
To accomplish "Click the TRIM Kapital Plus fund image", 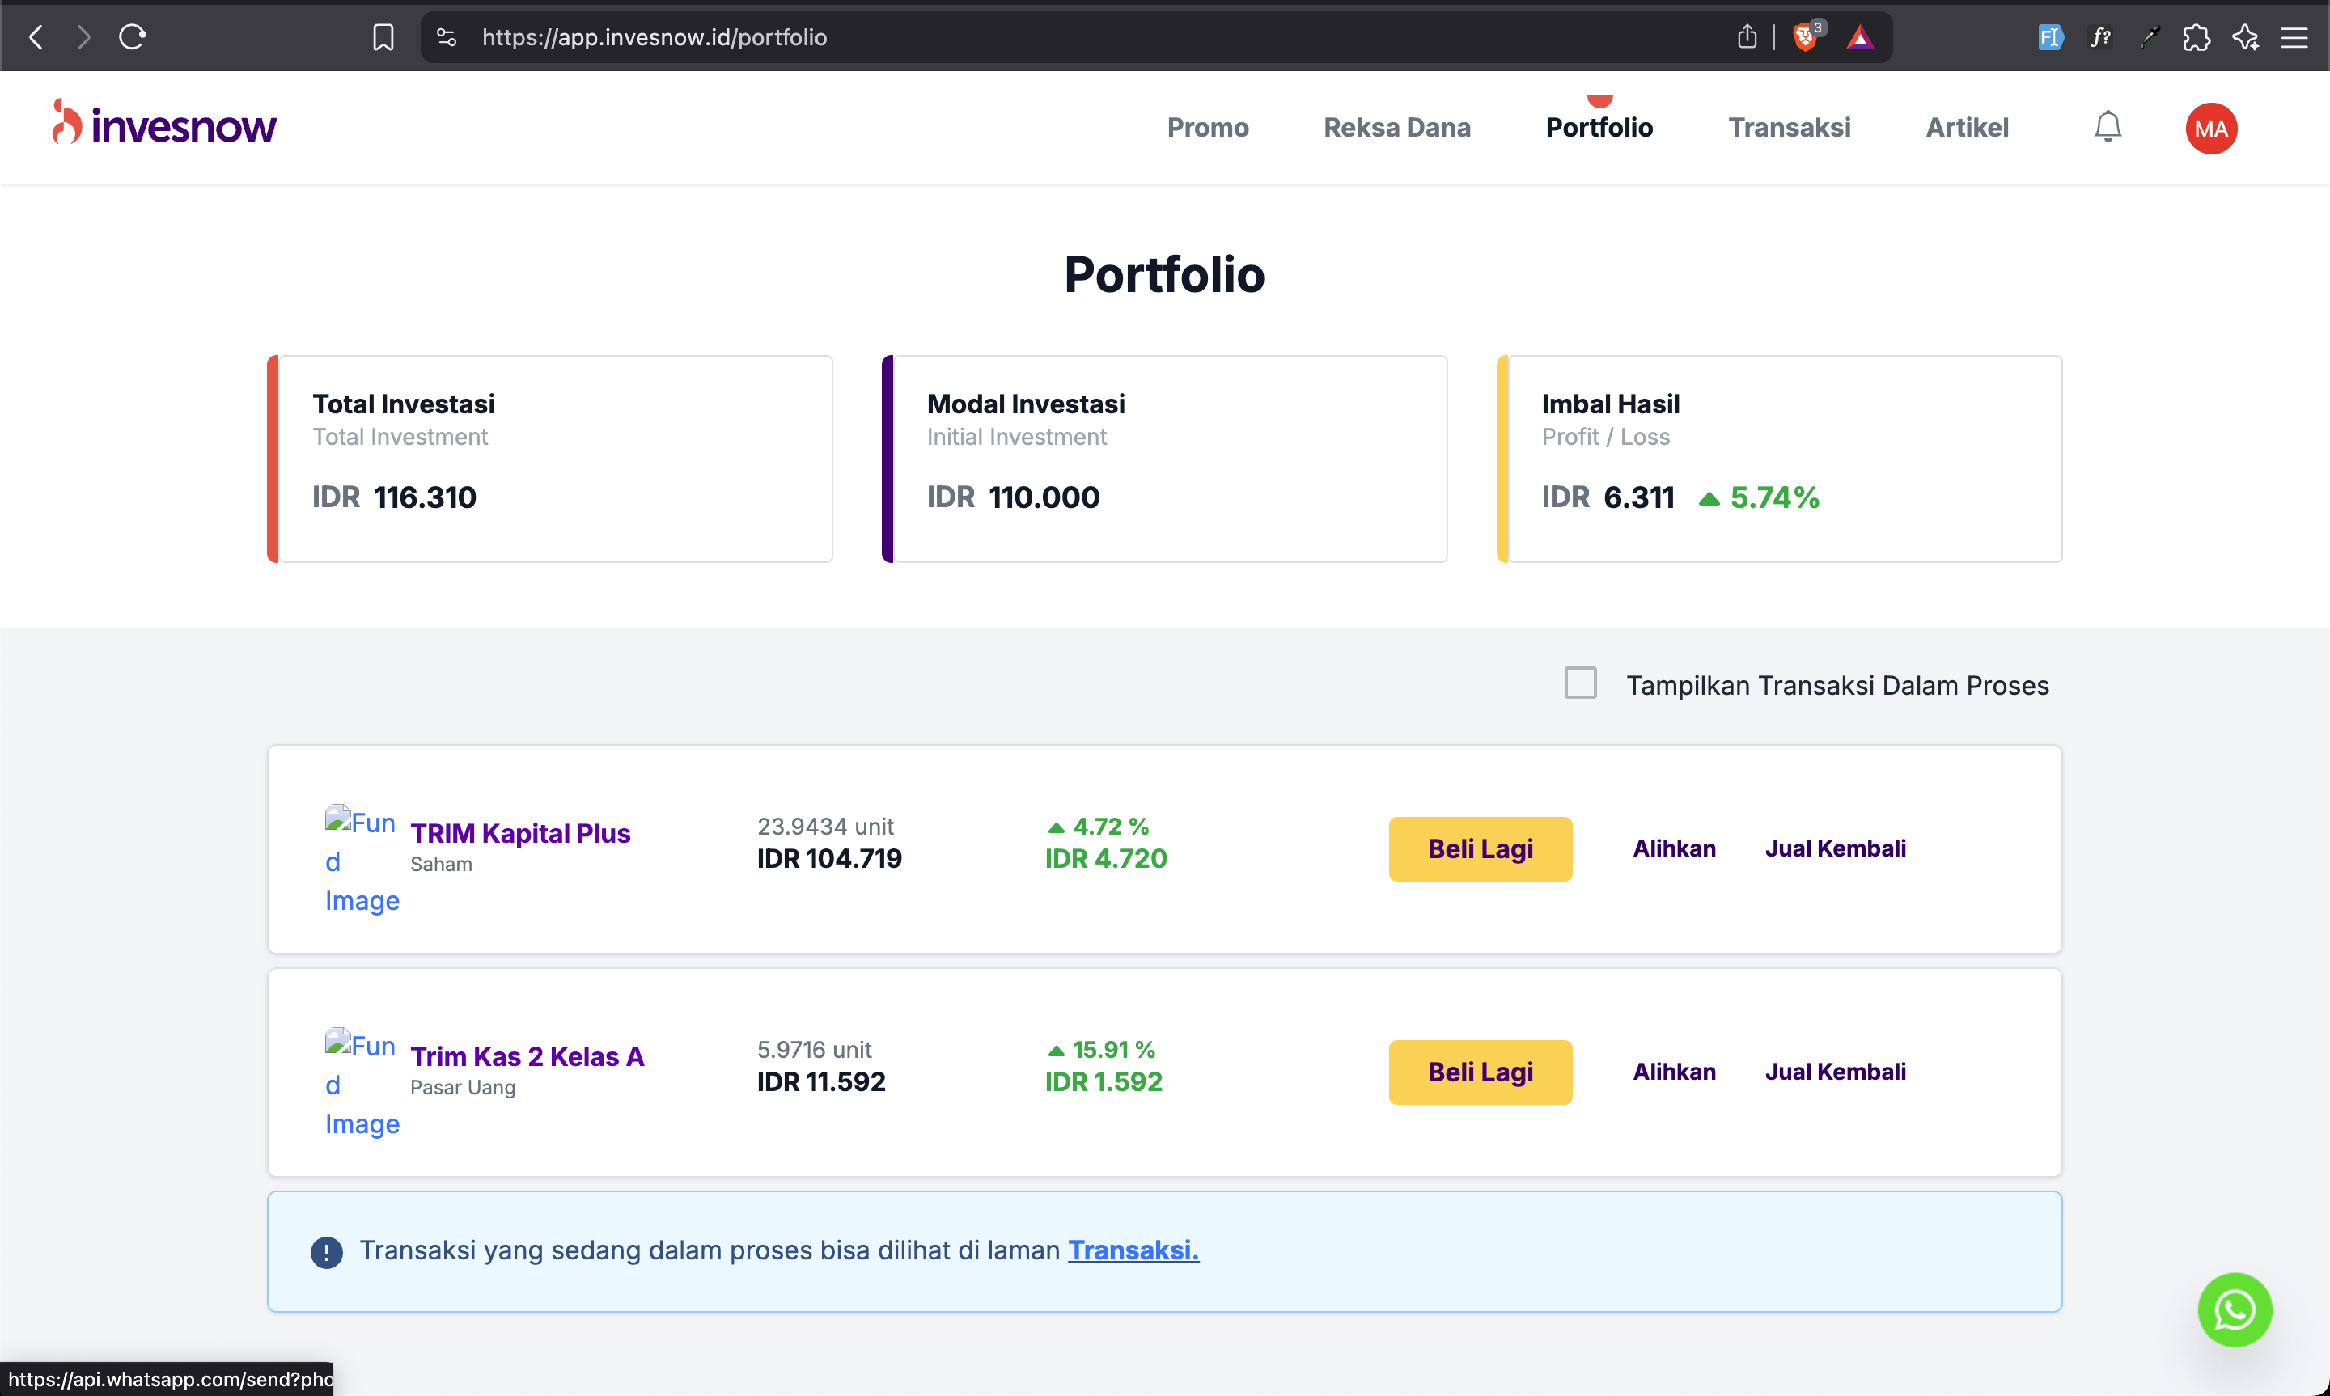I will pyautogui.click(x=362, y=860).
